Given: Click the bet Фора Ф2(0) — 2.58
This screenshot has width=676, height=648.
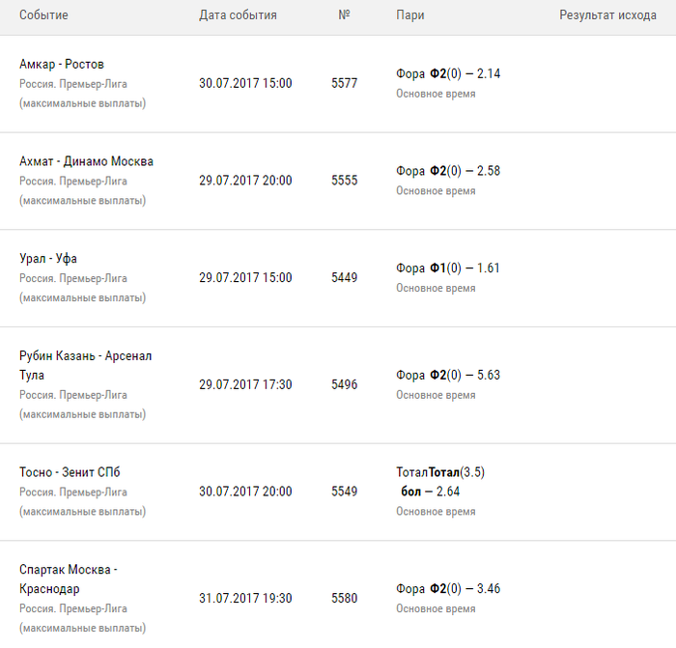Looking at the screenshot, I should pos(448,171).
